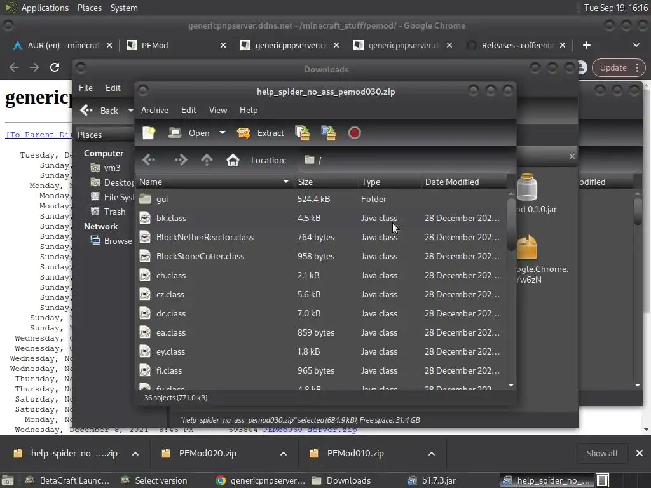651x488 pixels.
Task: Select cz.class file
Action: coord(321,294)
